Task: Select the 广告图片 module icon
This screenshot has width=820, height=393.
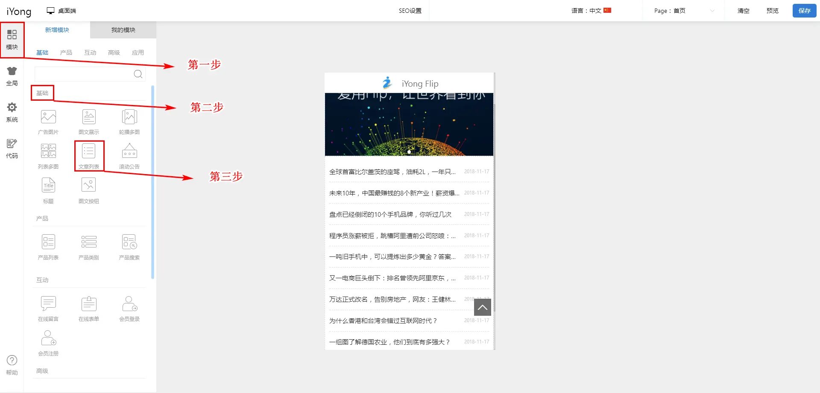Action: pos(48,121)
